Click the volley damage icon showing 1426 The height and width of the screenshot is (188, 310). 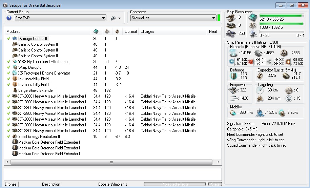tap(233, 98)
